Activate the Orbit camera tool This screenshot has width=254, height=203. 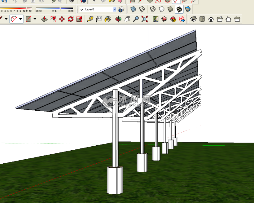tap(118, 19)
